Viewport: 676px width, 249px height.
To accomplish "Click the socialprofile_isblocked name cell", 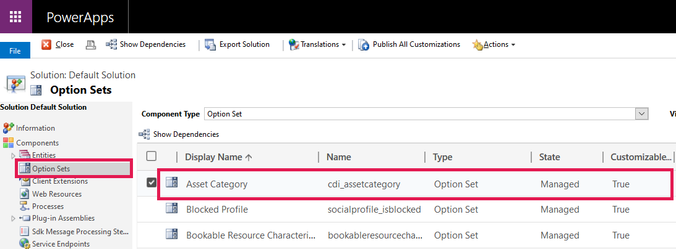I will tap(374, 210).
